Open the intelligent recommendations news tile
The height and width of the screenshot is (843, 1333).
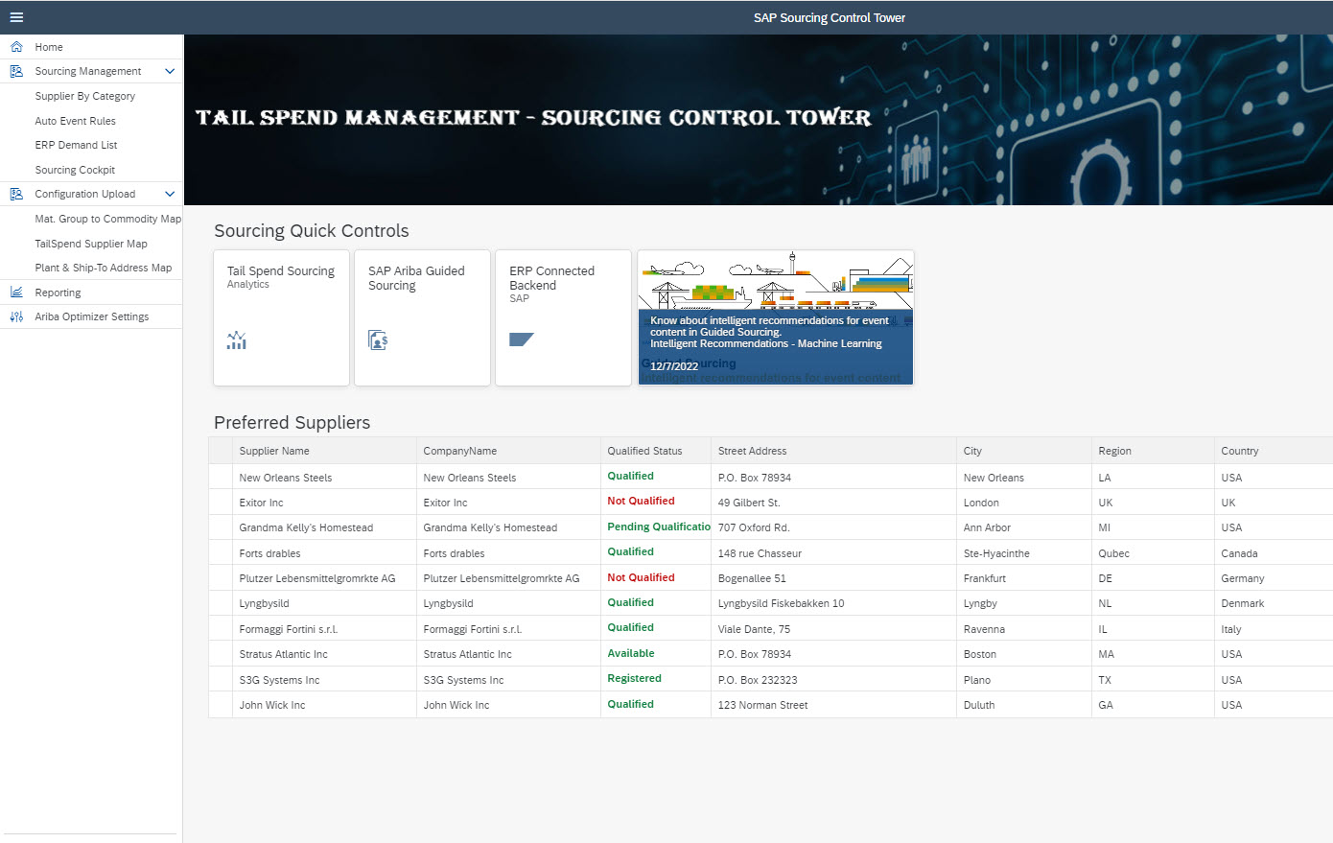pyautogui.click(x=776, y=318)
